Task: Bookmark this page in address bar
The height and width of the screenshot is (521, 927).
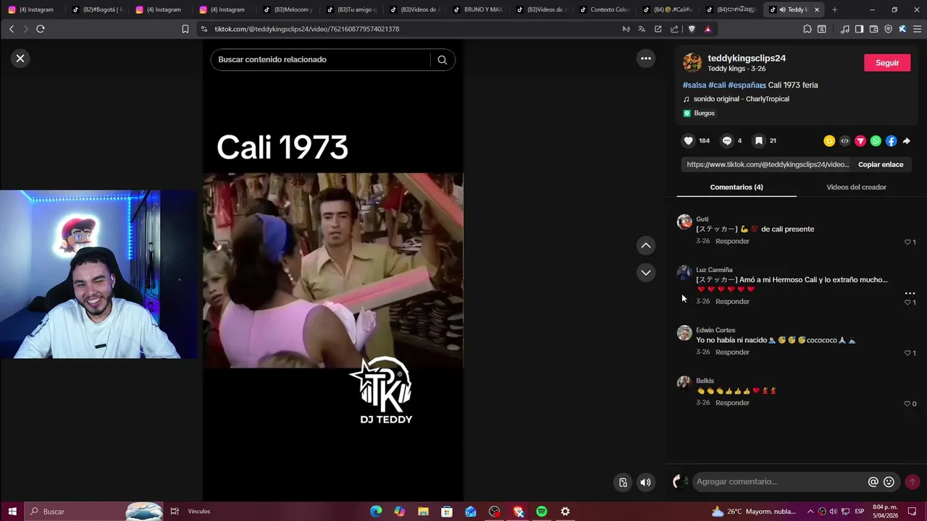Action: pos(185,29)
